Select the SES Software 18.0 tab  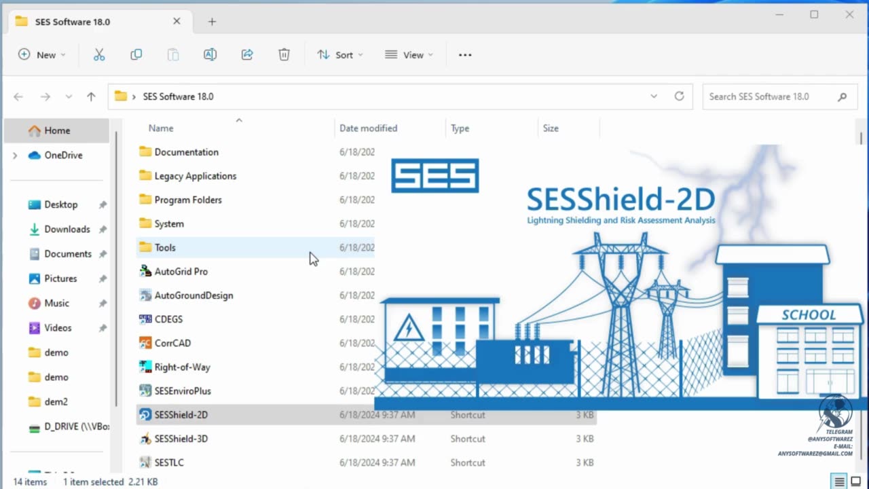click(x=98, y=22)
